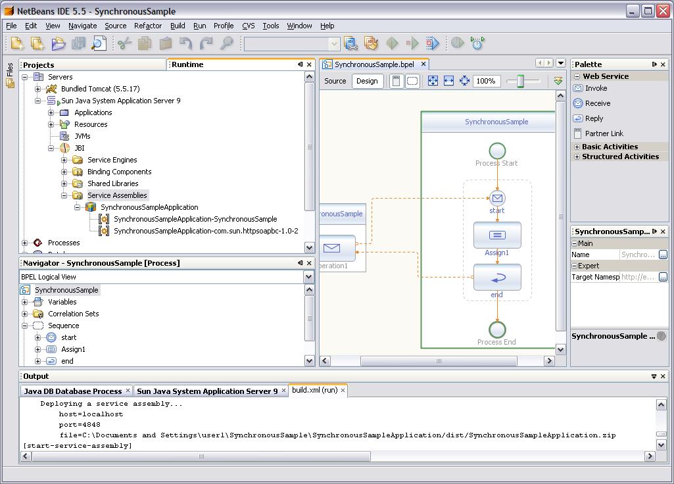The image size is (674, 484).
Task: Adjust the diagram zoom slider
Action: pos(521,81)
